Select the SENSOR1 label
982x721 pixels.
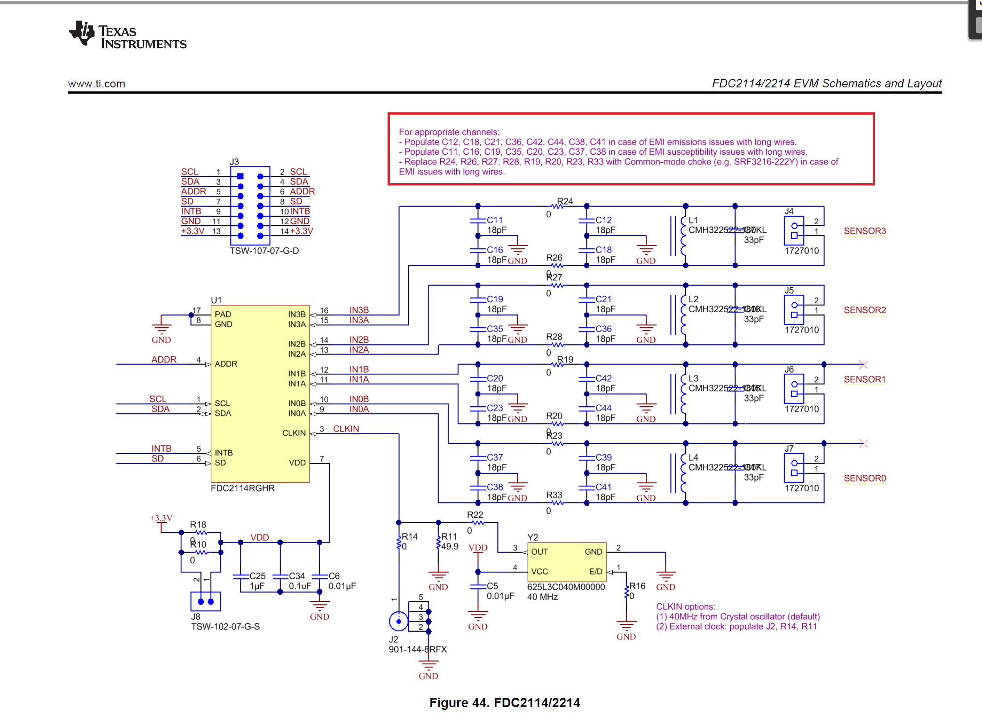pos(864,379)
